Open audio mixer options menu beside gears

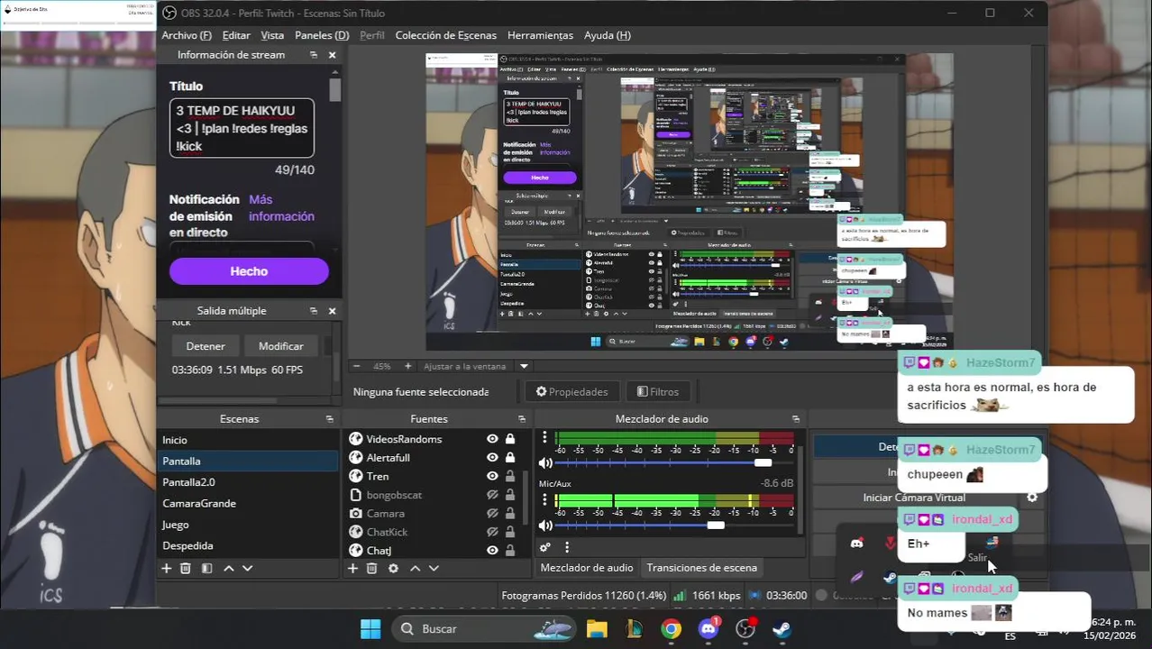click(567, 547)
